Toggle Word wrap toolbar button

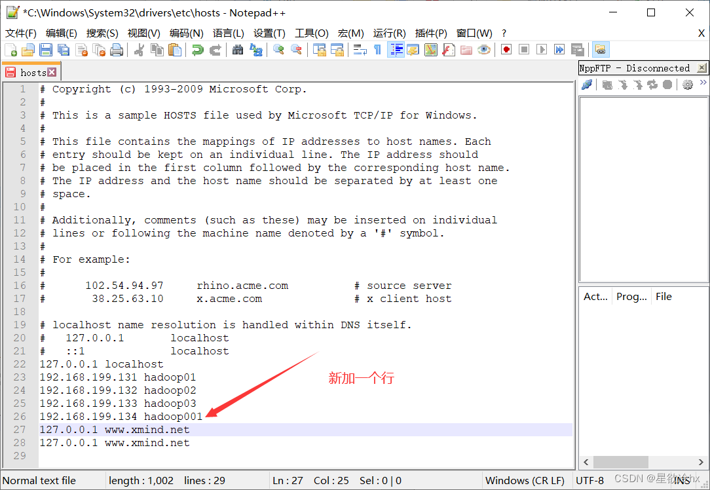pyautogui.click(x=360, y=50)
